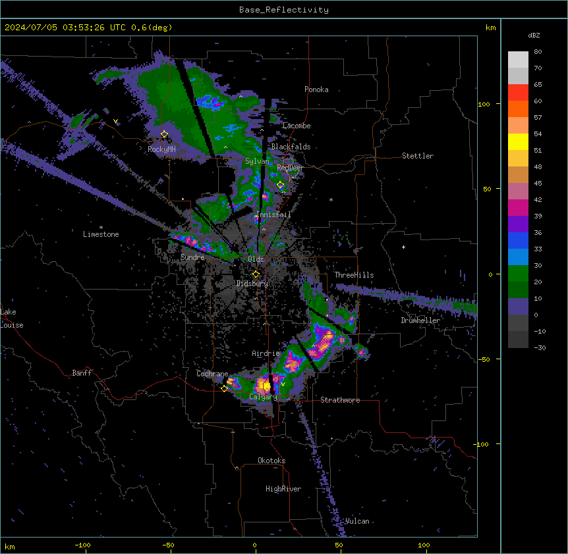Click the Calgary city label
Screen dimensions: 568x554
pos(263,397)
